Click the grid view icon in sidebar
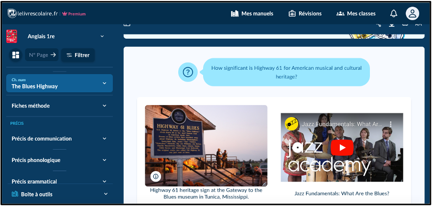 16,55
